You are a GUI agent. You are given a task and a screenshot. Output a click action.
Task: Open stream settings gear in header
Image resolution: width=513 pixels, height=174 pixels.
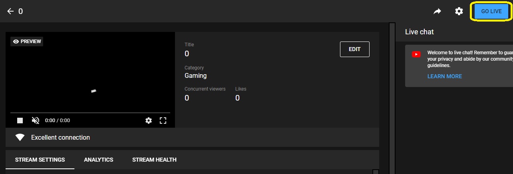tap(459, 11)
